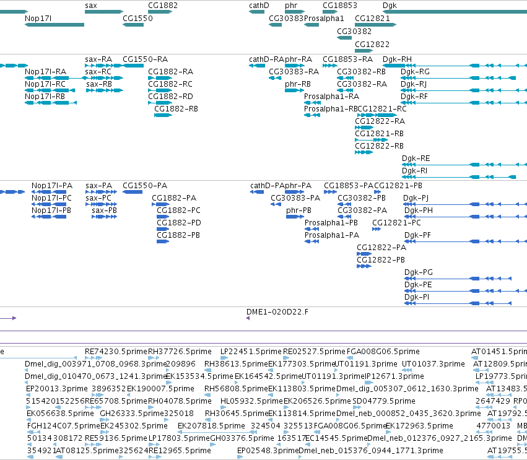This screenshot has height=460, width=527.
Task: Select EST EP20013.3prime label
Action: tap(57, 389)
